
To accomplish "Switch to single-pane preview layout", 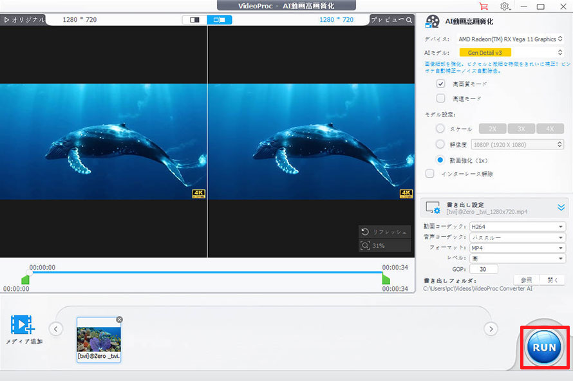I will point(195,20).
